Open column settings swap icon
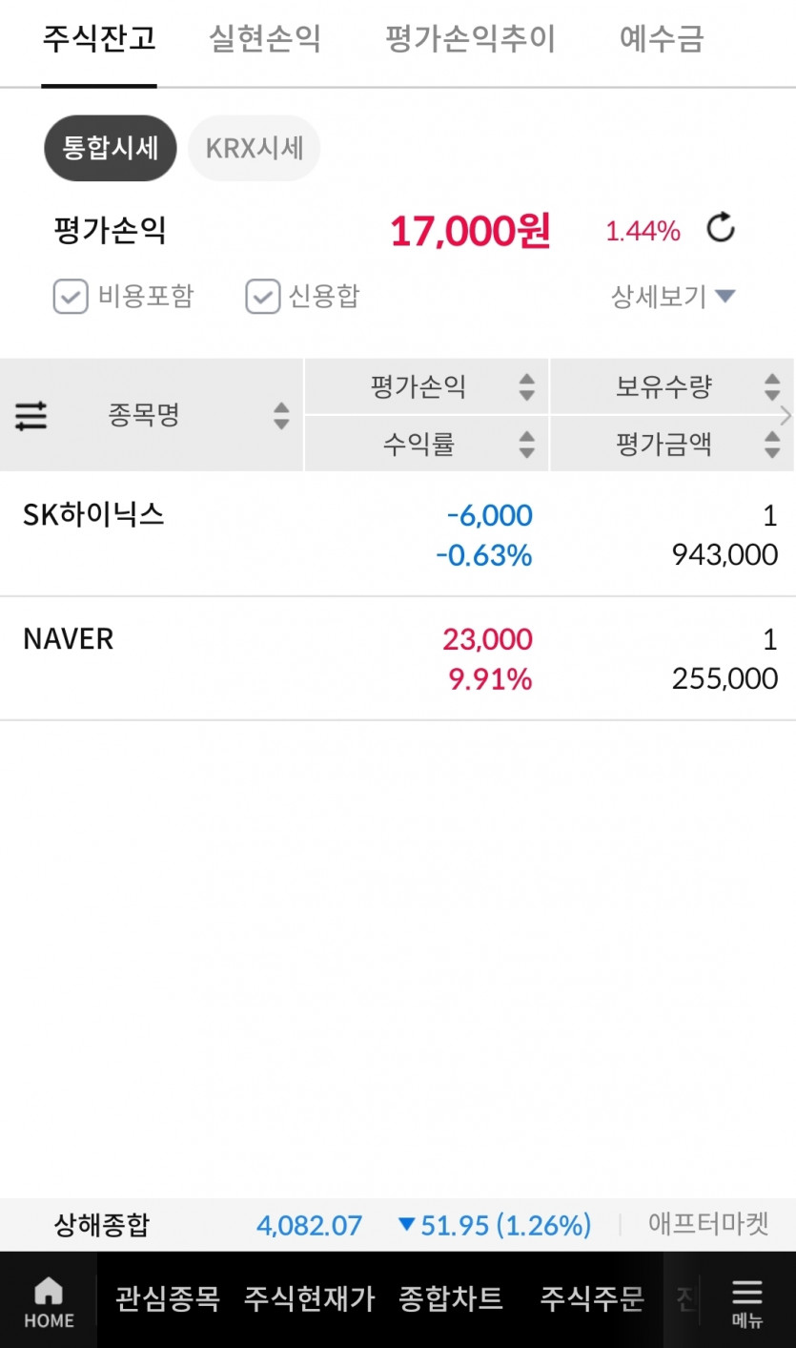The image size is (796, 1348). click(x=31, y=416)
